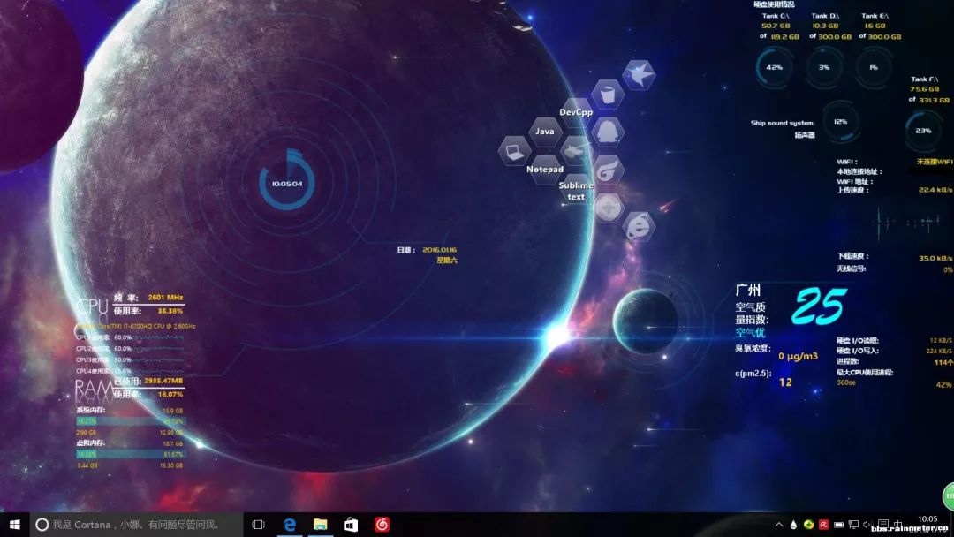Click the 系统内存 system memory label
The height and width of the screenshot is (537, 954).
tap(91, 411)
